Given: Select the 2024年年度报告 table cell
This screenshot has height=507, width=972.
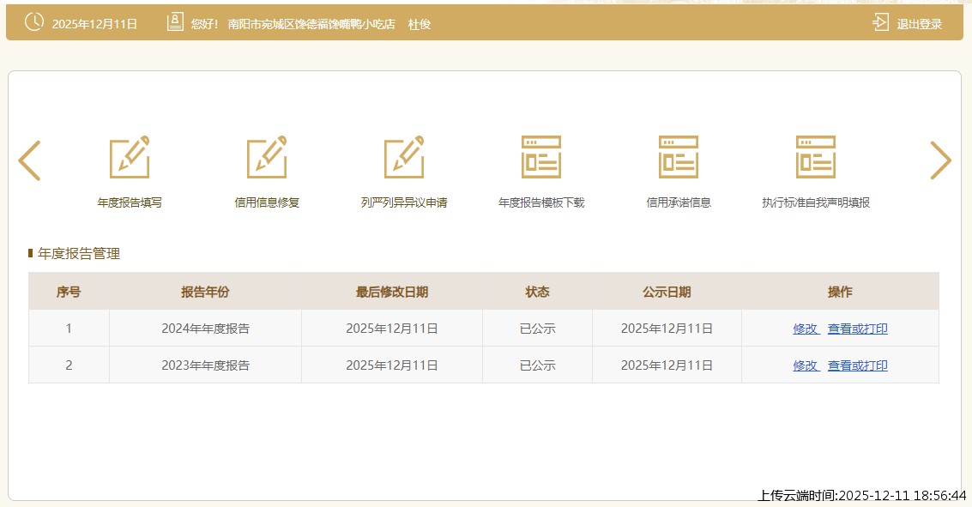Looking at the screenshot, I should (205, 329).
